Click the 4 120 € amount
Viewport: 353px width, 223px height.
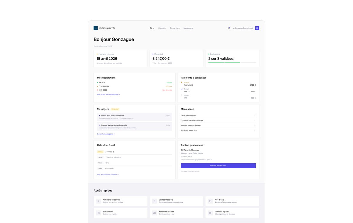(x=253, y=85)
